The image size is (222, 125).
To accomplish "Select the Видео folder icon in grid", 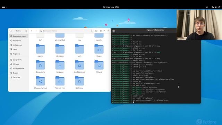I will [99, 49].
